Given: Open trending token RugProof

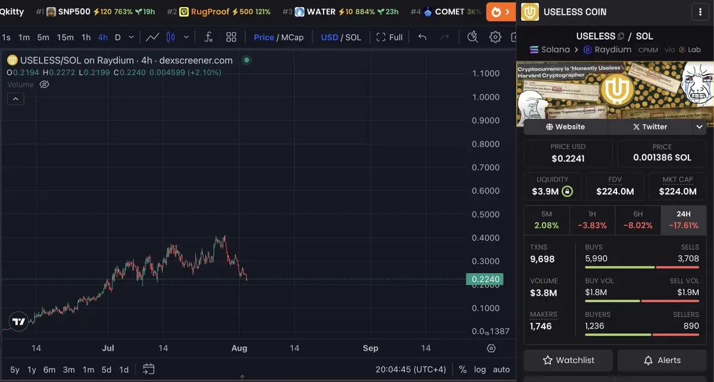Looking at the screenshot, I should (219, 11).
